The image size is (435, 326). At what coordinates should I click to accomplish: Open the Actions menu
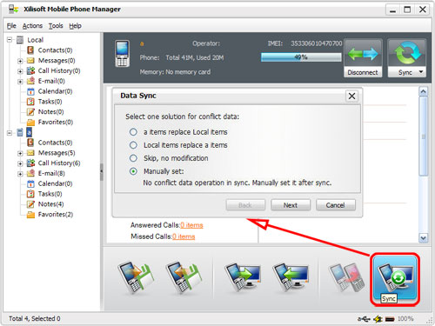click(x=32, y=26)
